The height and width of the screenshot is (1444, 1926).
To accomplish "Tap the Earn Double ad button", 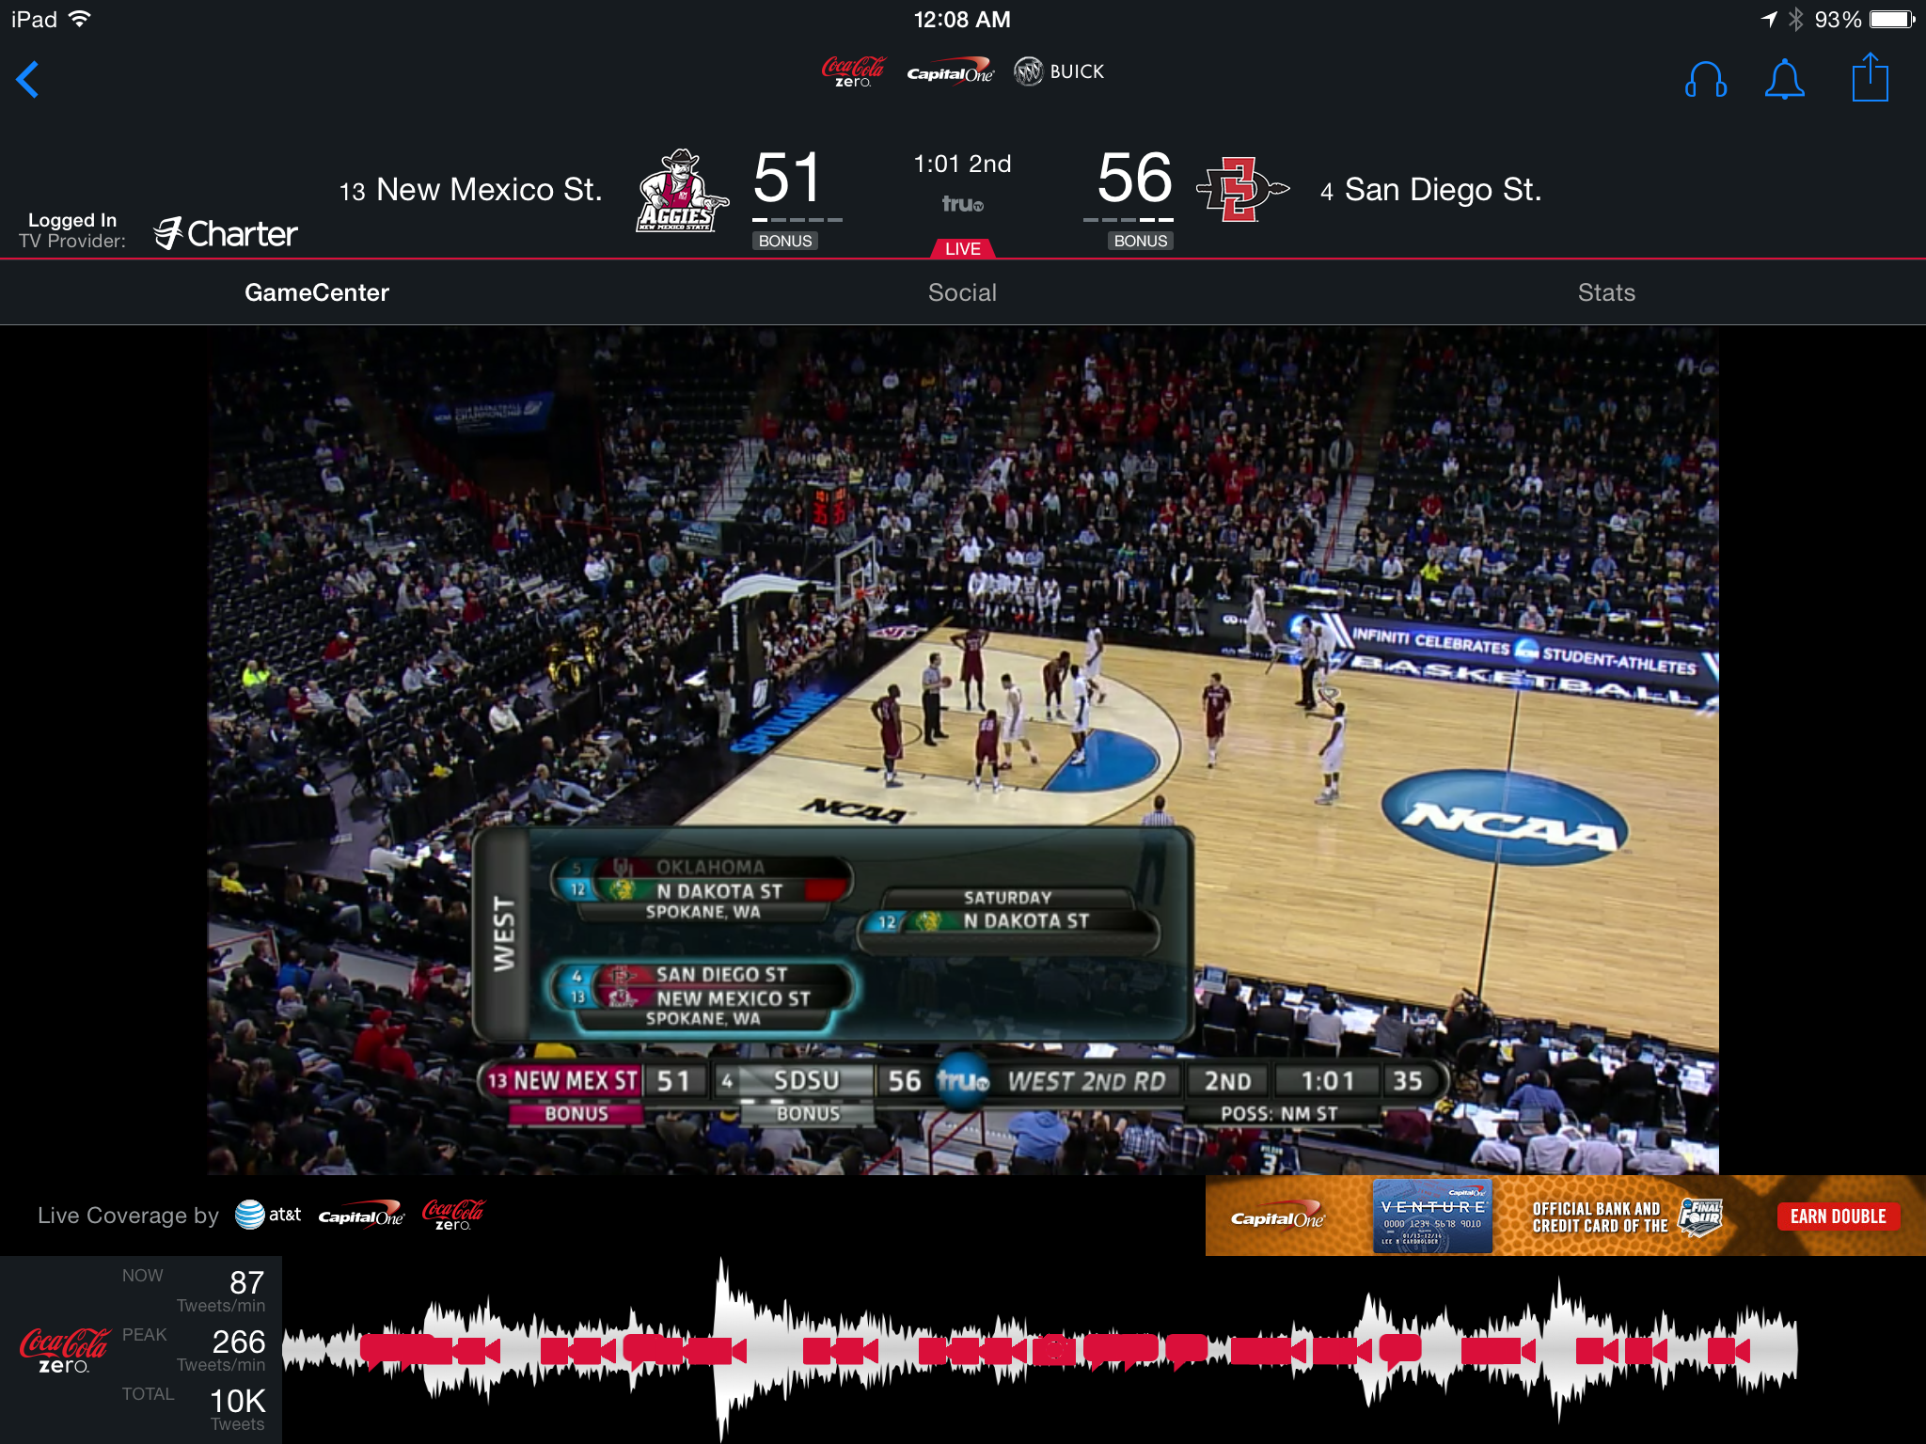I will click(1838, 1216).
